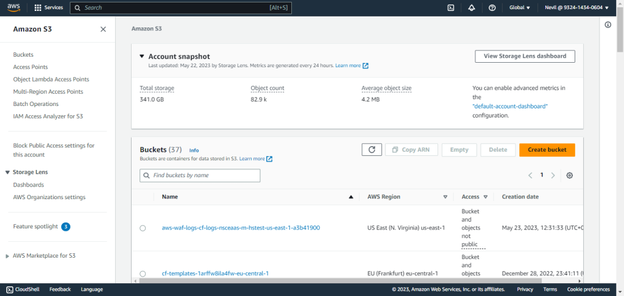Open the info panel icon at right
The height and width of the screenshot is (296, 624).
608,24
